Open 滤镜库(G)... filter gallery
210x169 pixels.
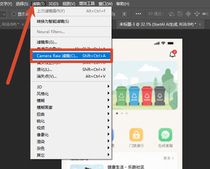pyautogui.click(x=71, y=42)
